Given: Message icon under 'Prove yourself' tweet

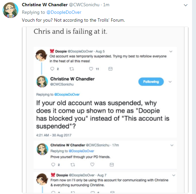Looking at the screenshot, I should pyautogui.click(x=111, y=165).
